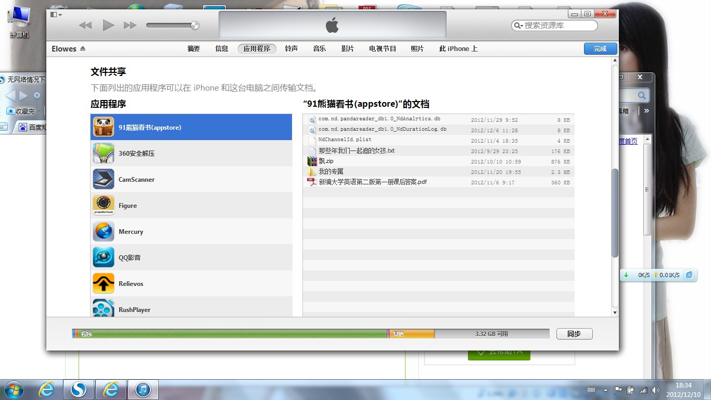Click the 完成 button
This screenshot has height=400, width=711.
600,48
